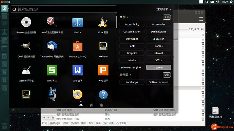Toggle the Developer category filter
The image size is (234, 131).
132,39
